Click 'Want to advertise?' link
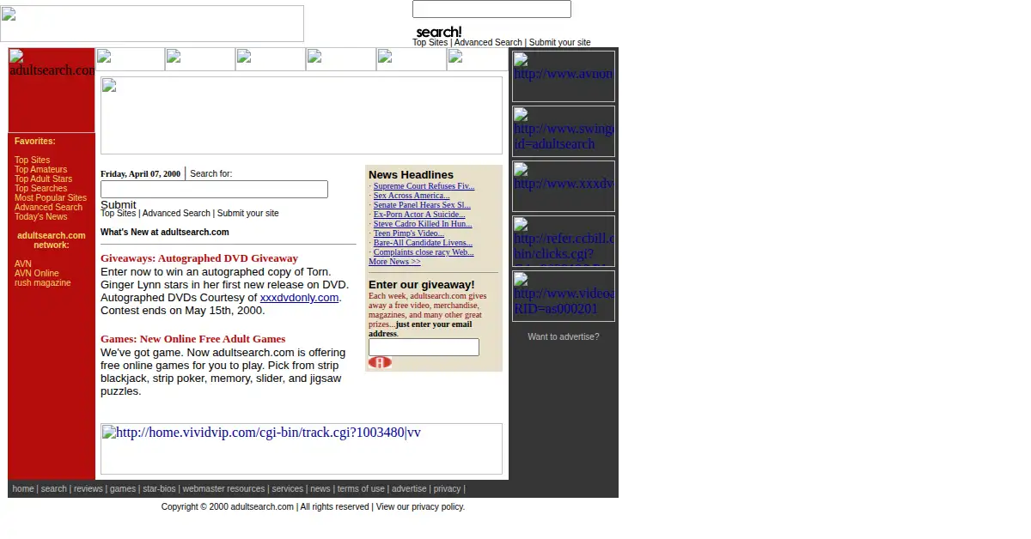Image resolution: width=1031 pixels, height=539 pixels. click(564, 336)
